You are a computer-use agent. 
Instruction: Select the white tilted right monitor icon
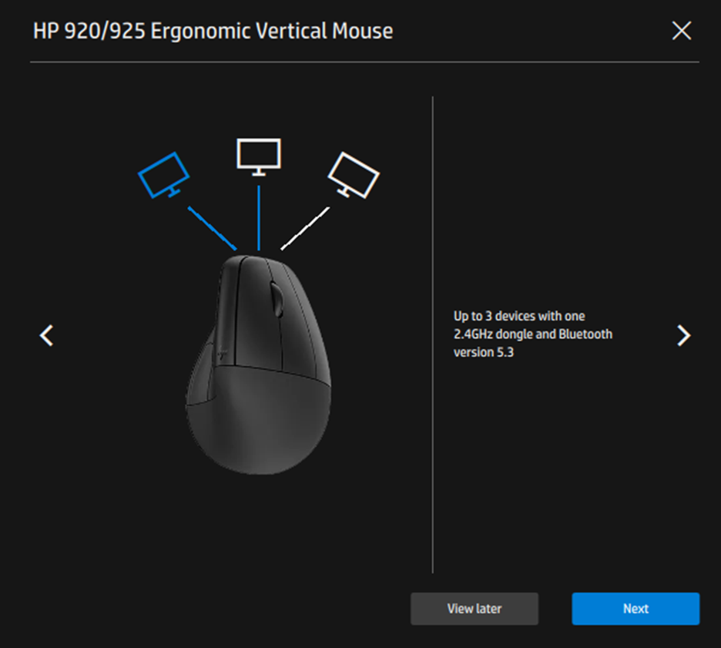[x=353, y=175]
